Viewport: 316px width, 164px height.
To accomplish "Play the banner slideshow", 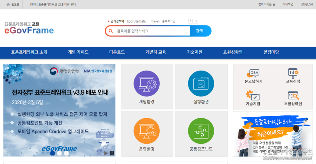I will [x=106, y=153].
